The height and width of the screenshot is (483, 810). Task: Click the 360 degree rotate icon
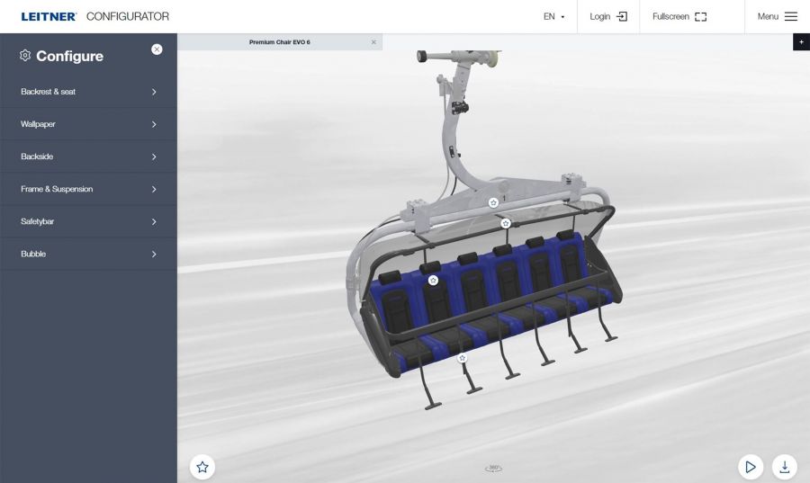(x=493, y=468)
